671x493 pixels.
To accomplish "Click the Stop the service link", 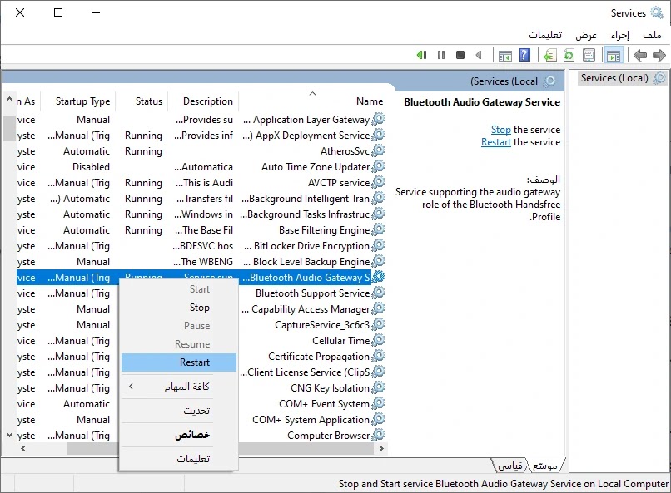I will [x=500, y=130].
